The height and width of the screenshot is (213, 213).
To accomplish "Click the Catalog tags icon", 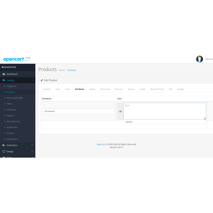I will [4, 80].
